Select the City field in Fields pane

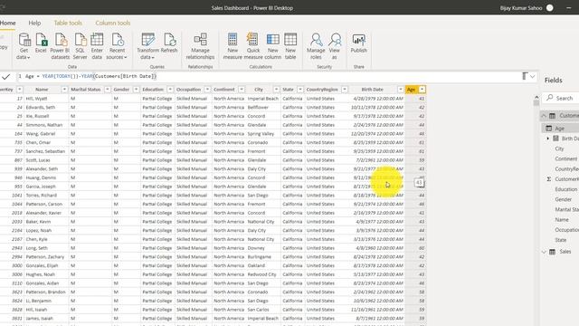[559, 149]
